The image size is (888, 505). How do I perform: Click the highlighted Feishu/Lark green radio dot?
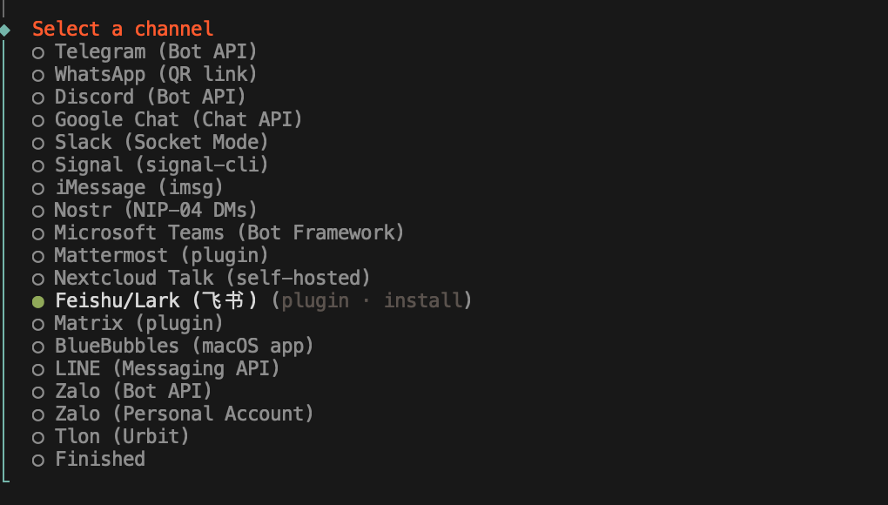[38, 301]
